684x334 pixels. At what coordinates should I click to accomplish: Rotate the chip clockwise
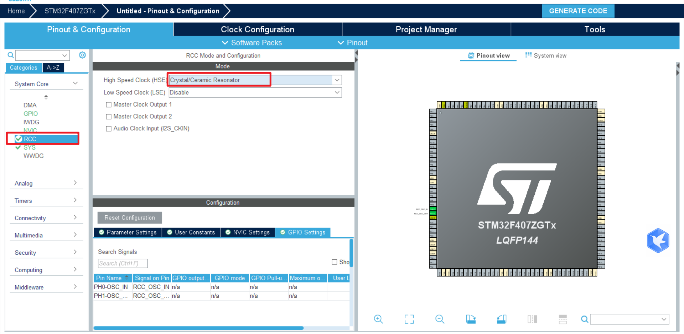point(471,319)
